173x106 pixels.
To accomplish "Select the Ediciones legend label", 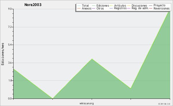I will 103,5.
